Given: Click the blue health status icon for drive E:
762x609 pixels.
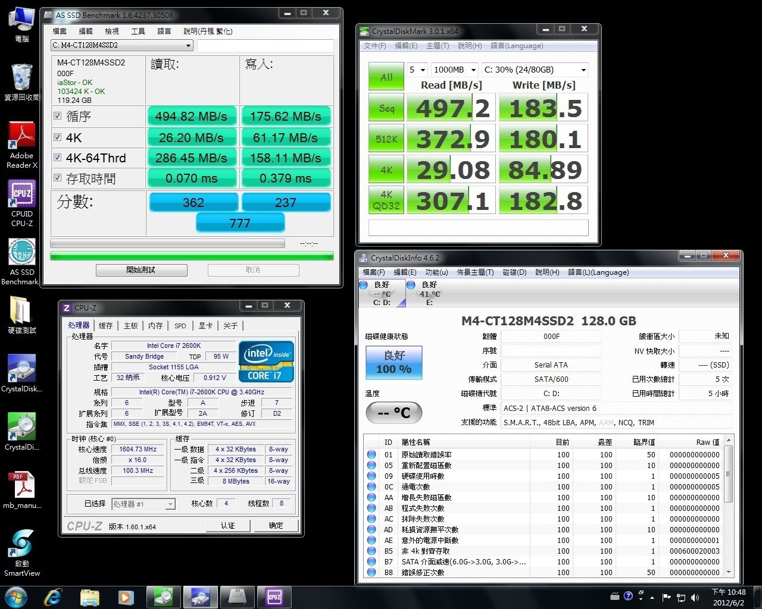Looking at the screenshot, I should 411,285.
